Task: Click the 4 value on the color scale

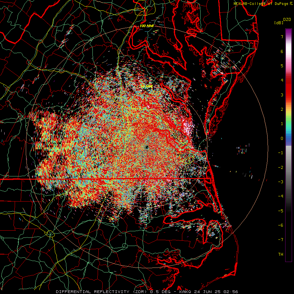Action: (x=282, y=80)
